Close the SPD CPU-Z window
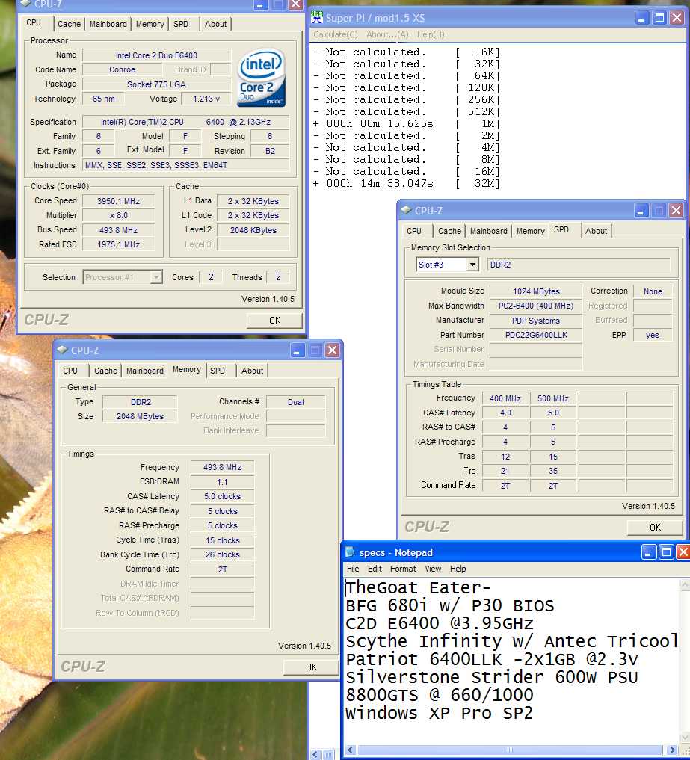This screenshot has width=690, height=760. click(676, 211)
